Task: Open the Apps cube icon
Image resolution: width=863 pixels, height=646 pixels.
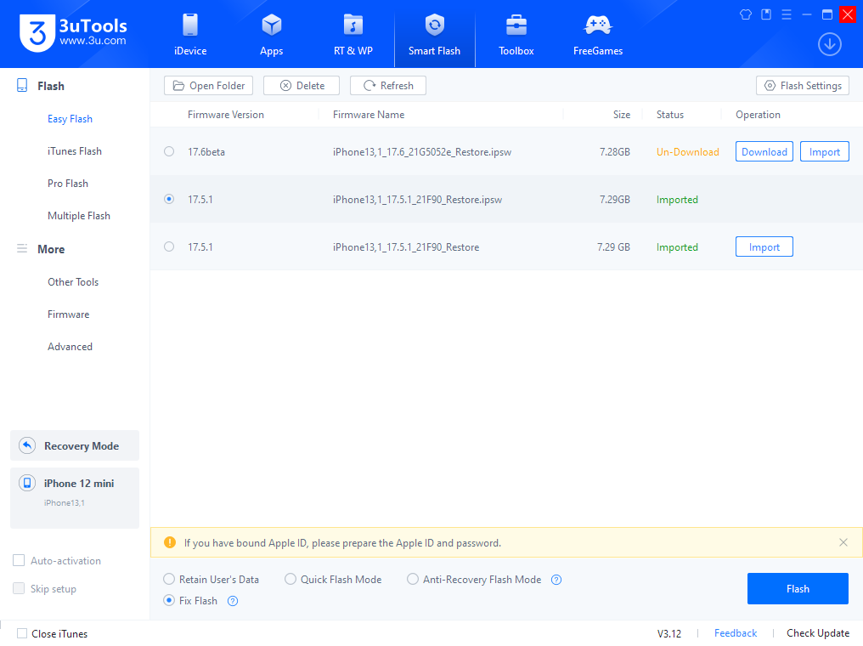Action: click(x=271, y=25)
